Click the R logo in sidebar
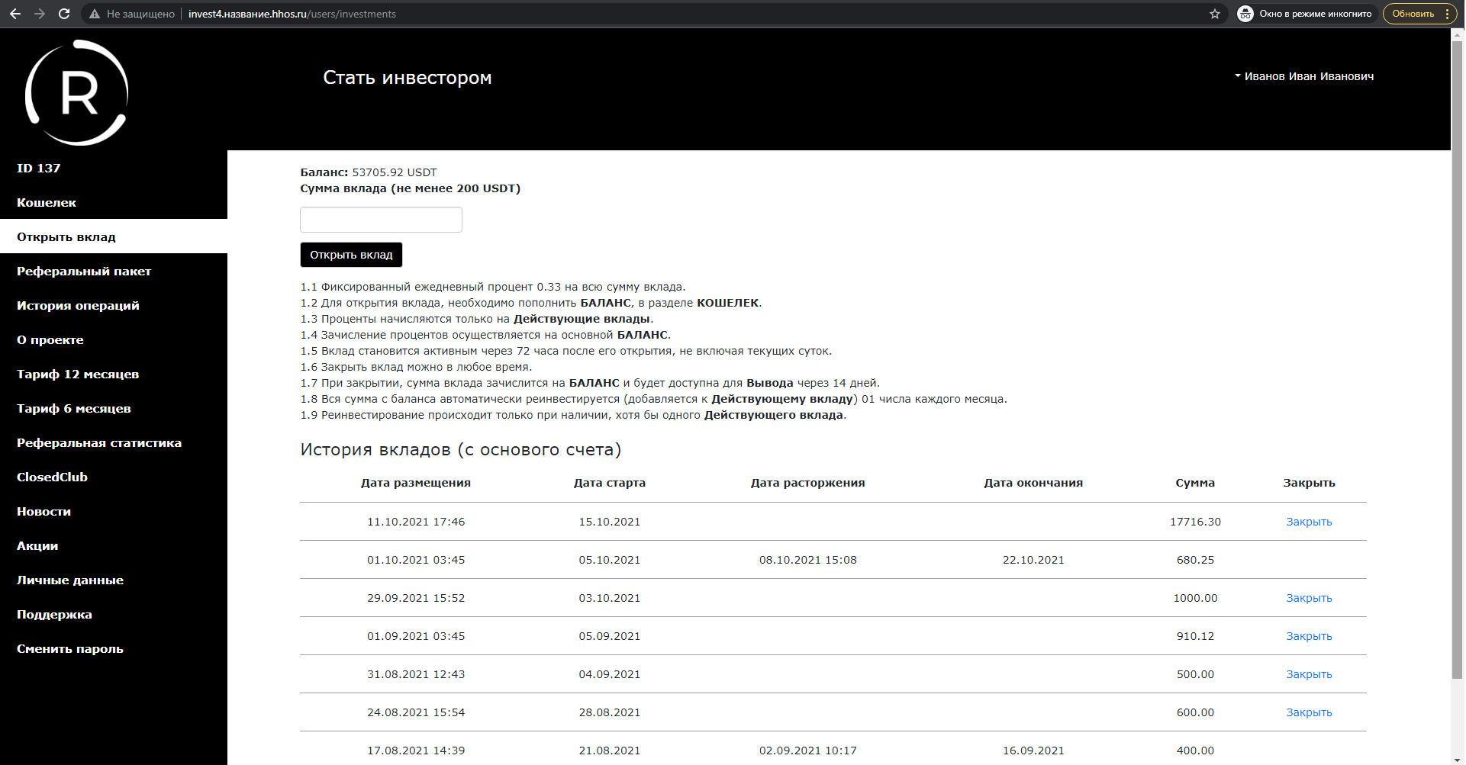The height and width of the screenshot is (765, 1466). coord(76,92)
